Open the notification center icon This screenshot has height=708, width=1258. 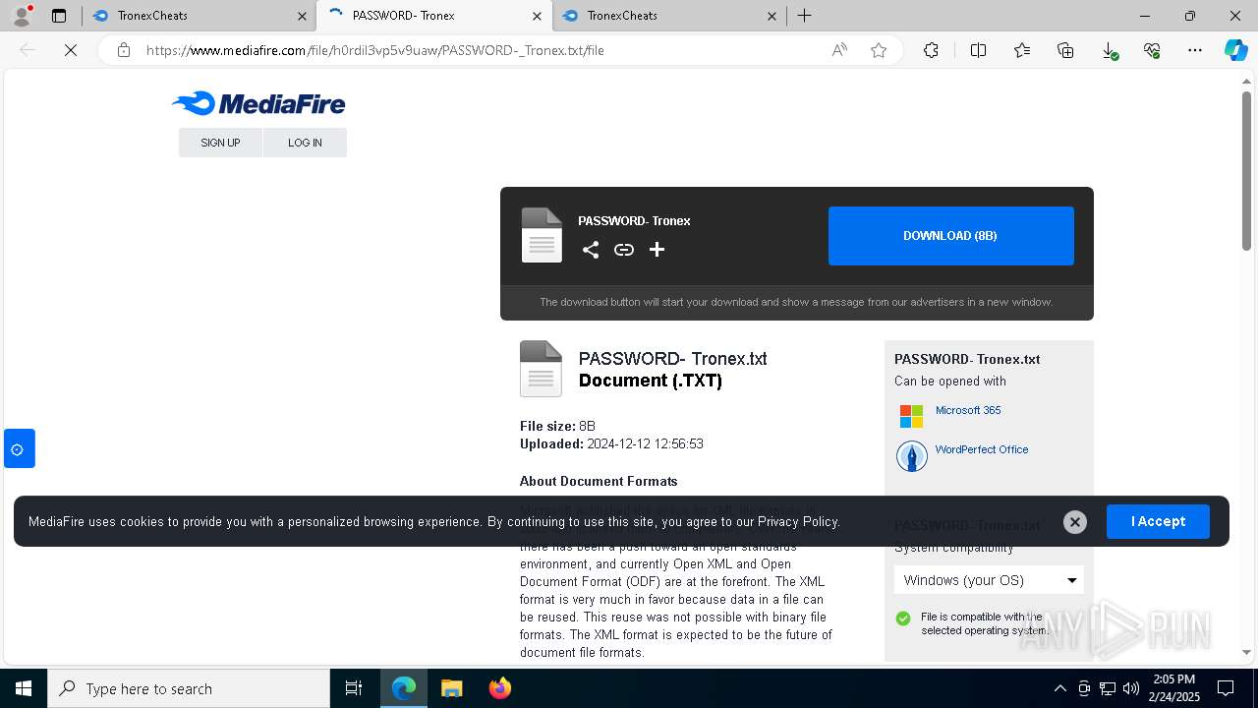1226,688
